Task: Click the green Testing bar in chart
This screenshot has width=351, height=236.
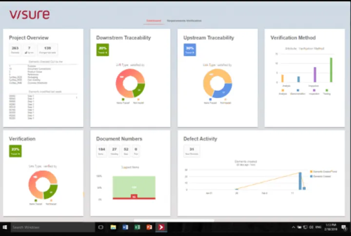Action: 331,70
